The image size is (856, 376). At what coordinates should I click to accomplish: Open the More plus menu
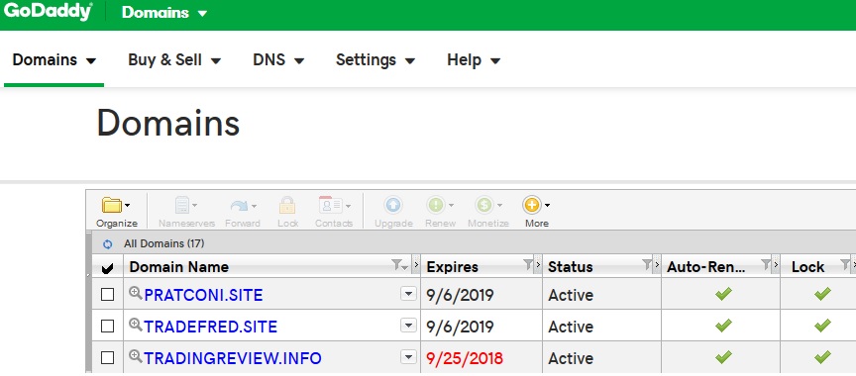(x=536, y=212)
